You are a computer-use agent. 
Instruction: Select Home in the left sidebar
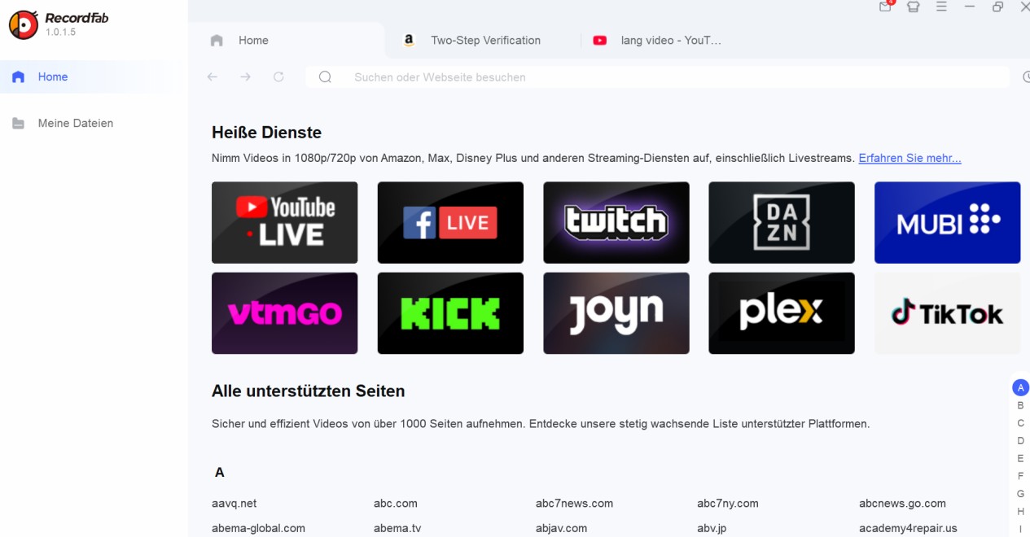pyautogui.click(x=53, y=76)
